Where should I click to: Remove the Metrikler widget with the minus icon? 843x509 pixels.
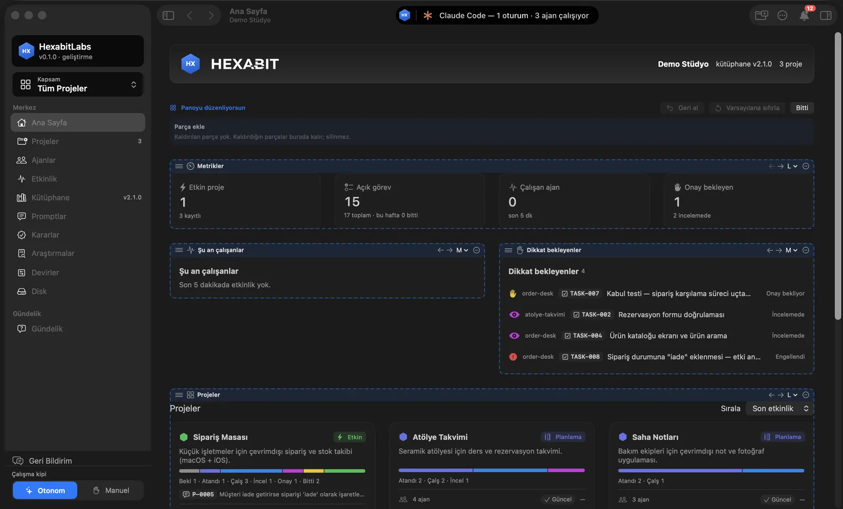point(806,166)
